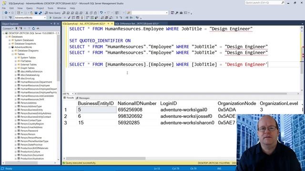The image size is (305, 171).
Task: Click the Open File toolbar icon
Action: tap(31, 13)
